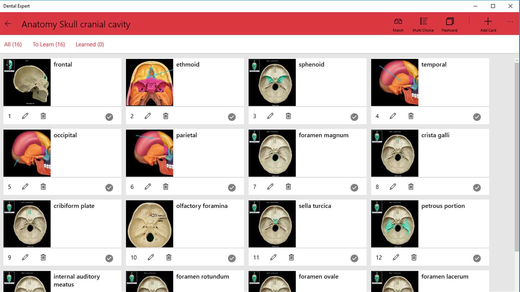
Task: Edit the ethmoid card
Action: [148, 116]
